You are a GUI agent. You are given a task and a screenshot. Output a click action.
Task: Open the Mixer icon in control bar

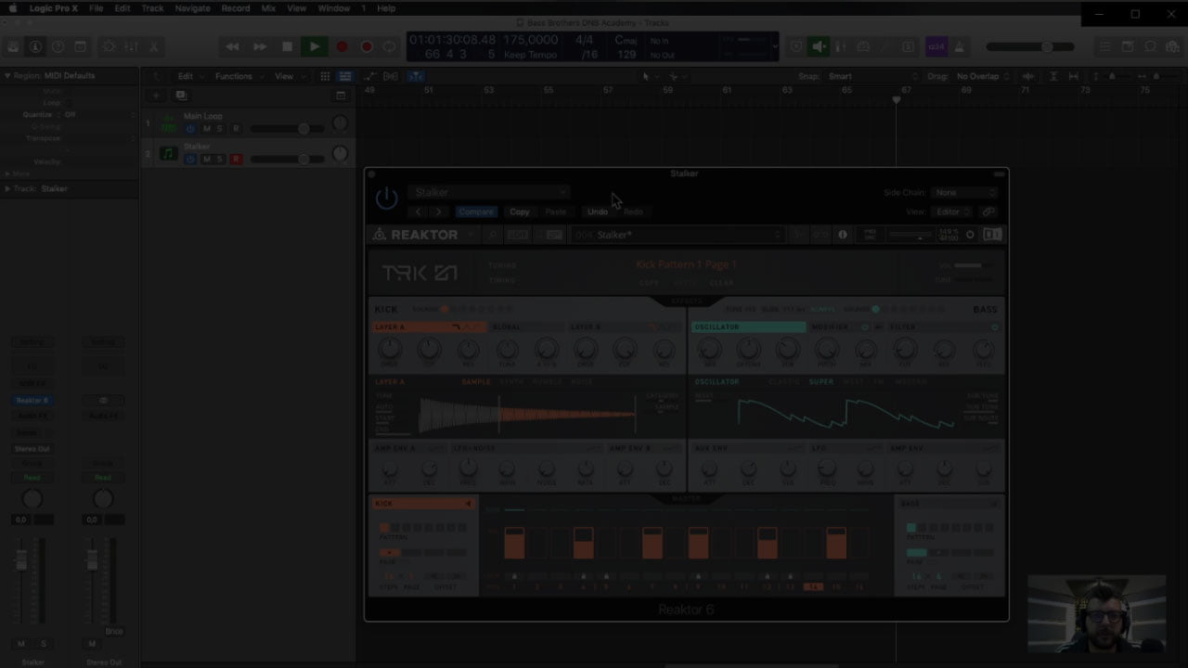point(131,46)
